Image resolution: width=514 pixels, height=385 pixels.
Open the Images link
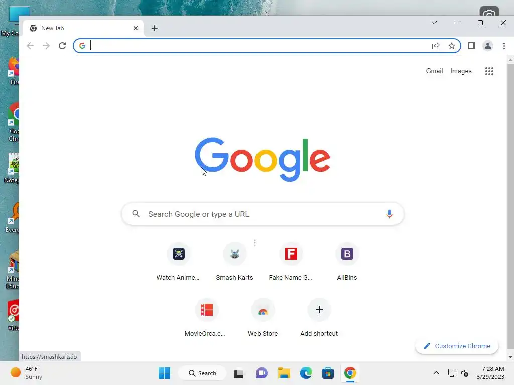click(x=461, y=71)
